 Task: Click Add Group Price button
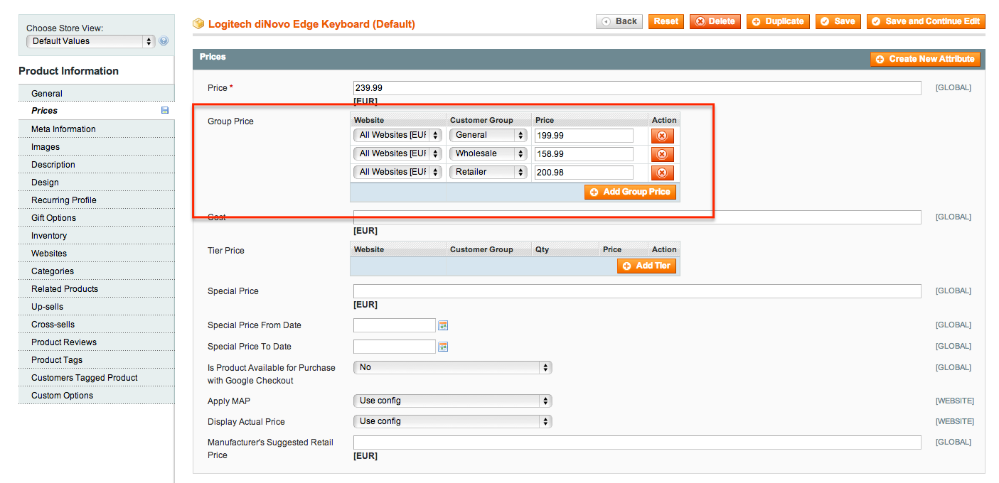630,192
